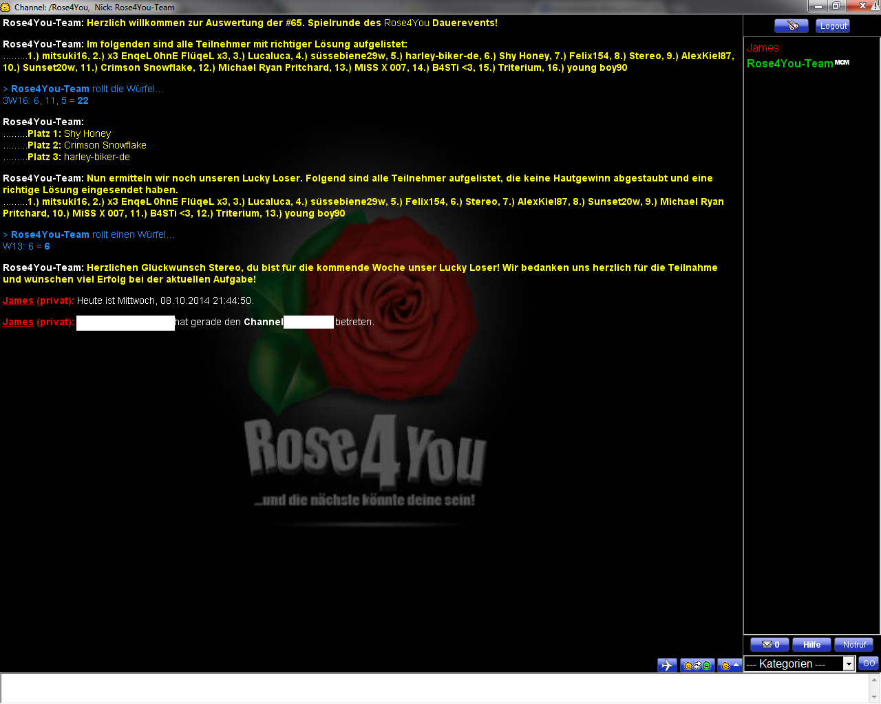Click the two-smileys swap arrows icon
This screenshot has width=881, height=704.
tap(697, 665)
